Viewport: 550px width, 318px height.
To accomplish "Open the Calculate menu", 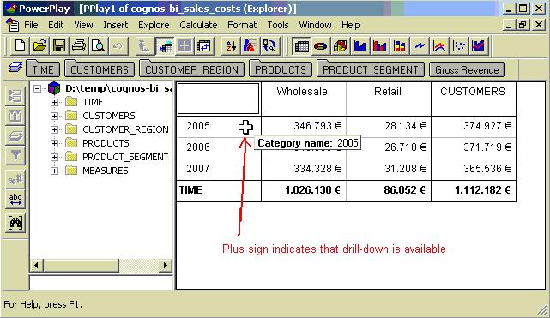I will (198, 25).
